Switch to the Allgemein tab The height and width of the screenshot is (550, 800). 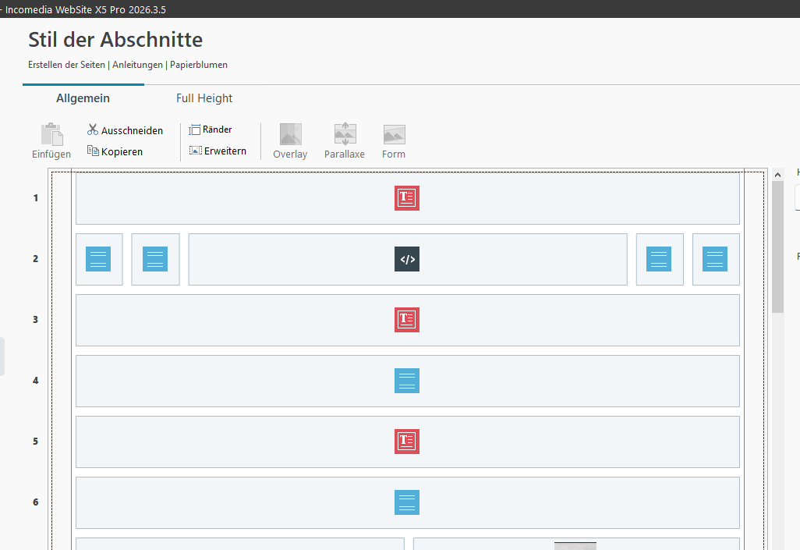coord(83,98)
